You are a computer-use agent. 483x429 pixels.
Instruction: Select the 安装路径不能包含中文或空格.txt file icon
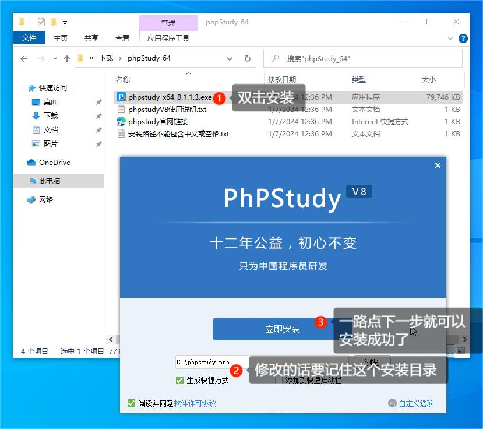point(121,133)
